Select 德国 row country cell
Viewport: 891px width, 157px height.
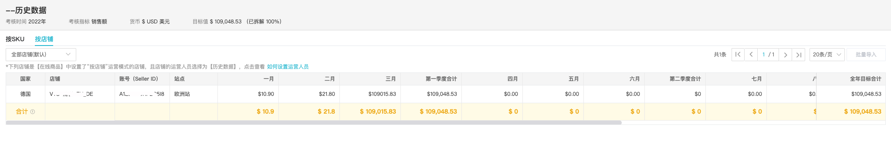(25, 94)
